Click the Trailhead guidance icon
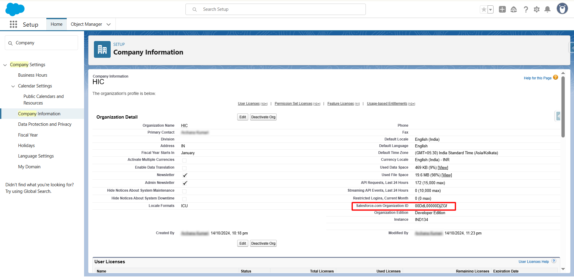This screenshot has width=574, height=277. click(514, 10)
